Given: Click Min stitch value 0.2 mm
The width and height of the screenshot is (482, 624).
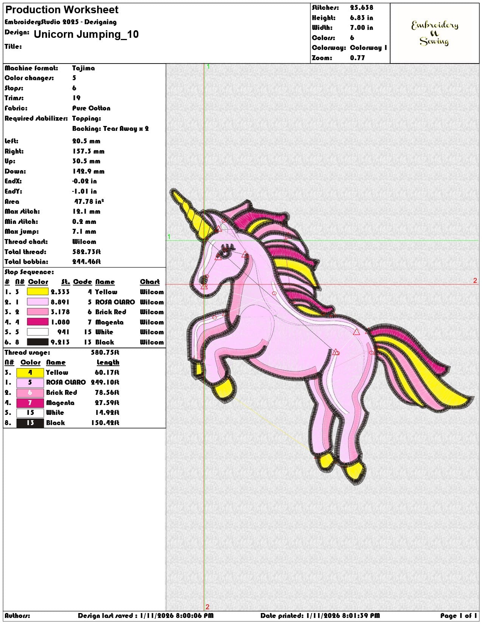Looking at the screenshot, I should [x=84, y=222].
